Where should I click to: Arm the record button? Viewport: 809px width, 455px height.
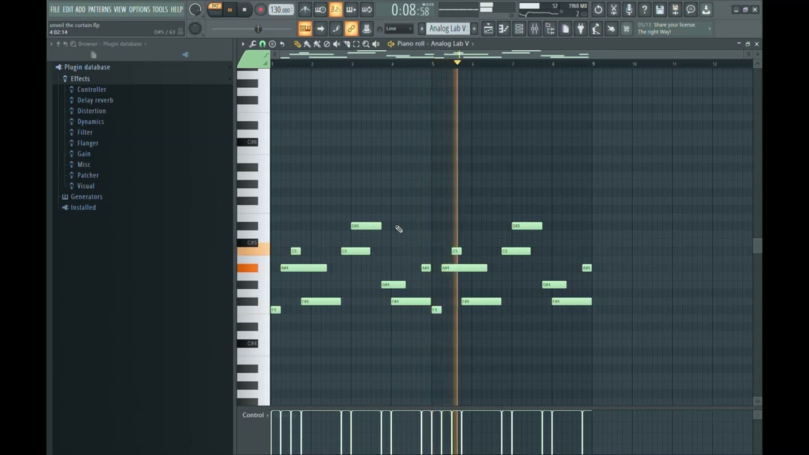coord(260,9)
